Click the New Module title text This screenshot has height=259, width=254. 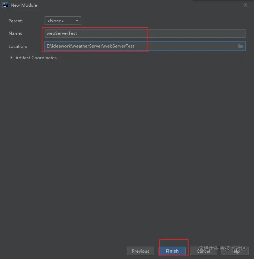click(x=24, y=5)
